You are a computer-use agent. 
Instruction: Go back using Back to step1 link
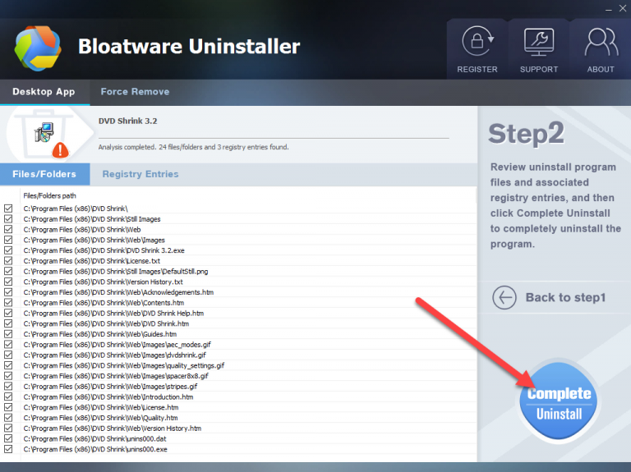[x=564, y=297]
